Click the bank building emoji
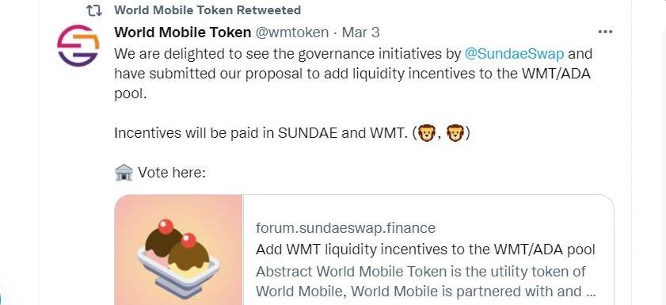This screenshot has width=666, height=305. 124,173
